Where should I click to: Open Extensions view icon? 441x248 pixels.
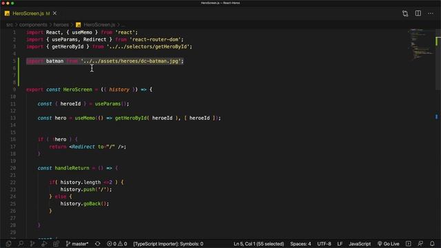click(56, 244)
